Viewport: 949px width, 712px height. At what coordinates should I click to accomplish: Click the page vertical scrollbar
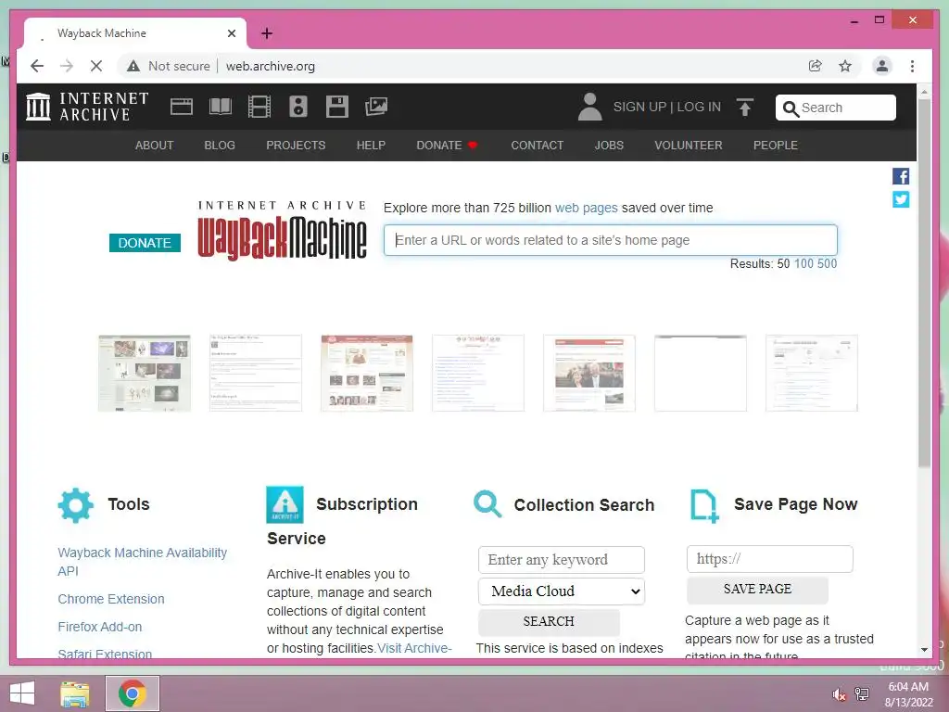(x=924, y=283)
